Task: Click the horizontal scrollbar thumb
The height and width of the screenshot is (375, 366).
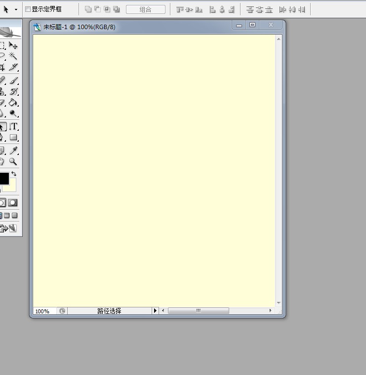Action: pyautogui.click(x=199, y=311)
